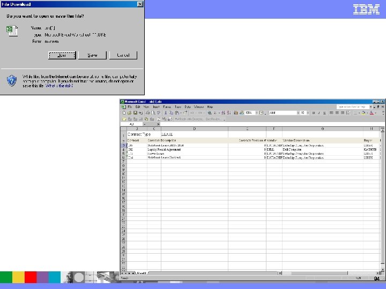Click the Sort Descending icon
The width and height of the screenshot is (386, 289).
(229, 113)
